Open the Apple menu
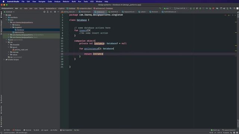Viewport: 239px width, 134px height. pyautogui.click(x=3, y=1)
